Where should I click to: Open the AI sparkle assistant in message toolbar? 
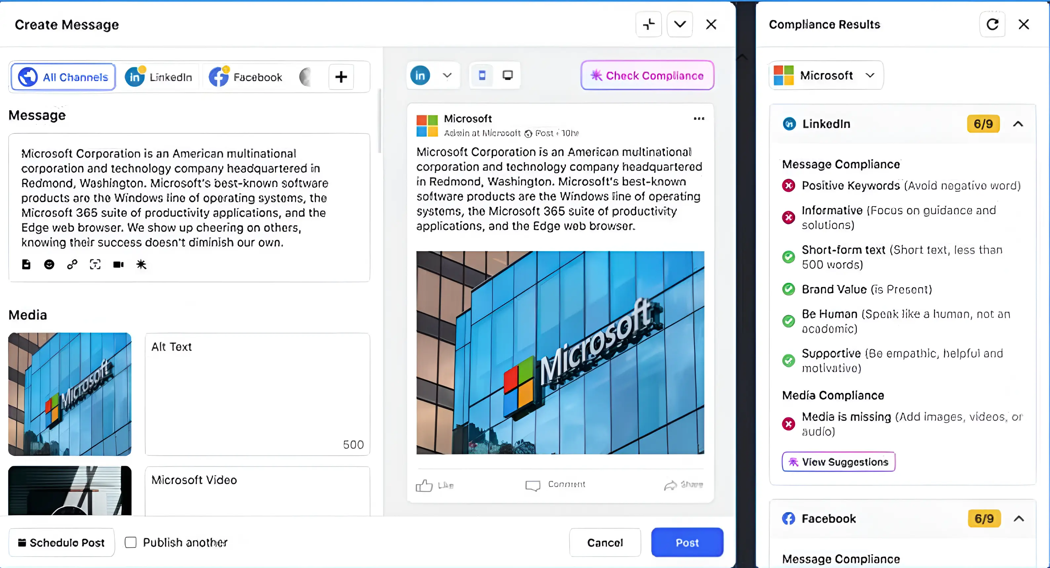(141, 265)
